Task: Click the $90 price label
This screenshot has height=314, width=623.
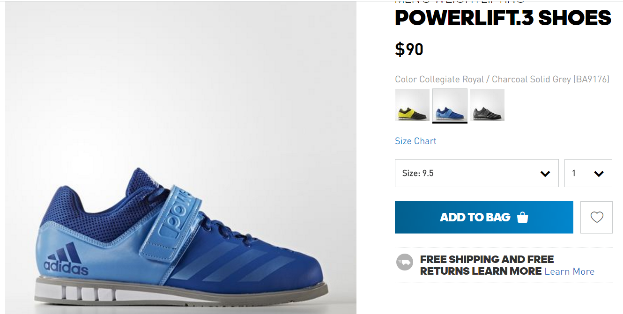Action: pyautogui.click(x=409, y=49)
